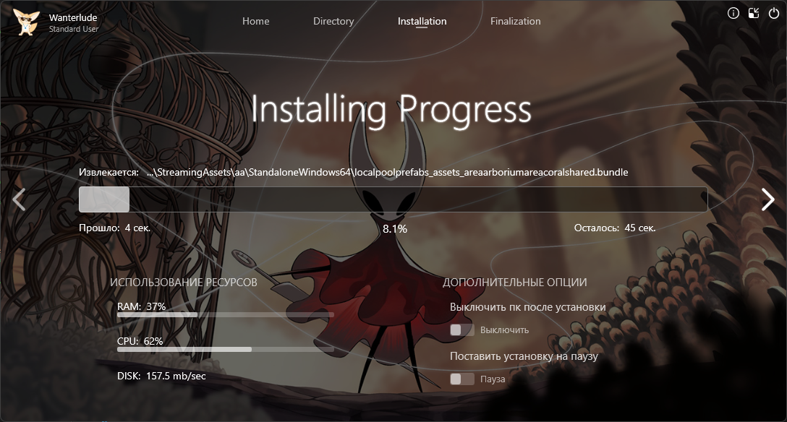Go to next page with right arrow
This screenshot has height=422, width=787.
tap(768, 199)
